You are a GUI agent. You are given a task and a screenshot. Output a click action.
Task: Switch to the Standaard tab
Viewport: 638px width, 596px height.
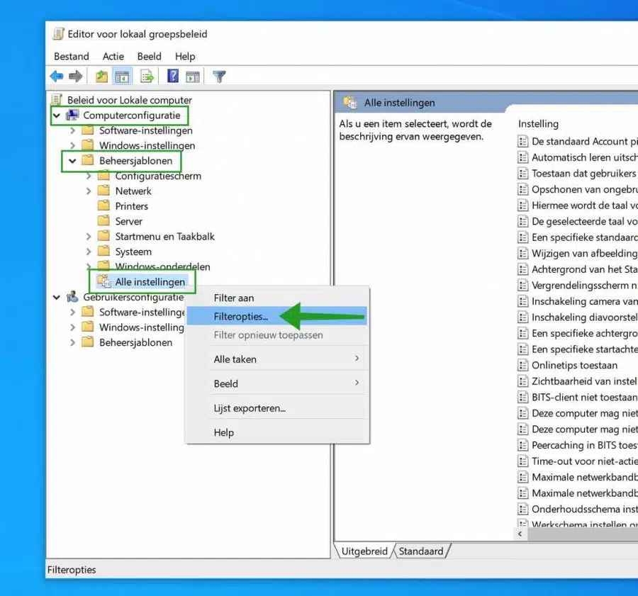[x=420, y=551]
